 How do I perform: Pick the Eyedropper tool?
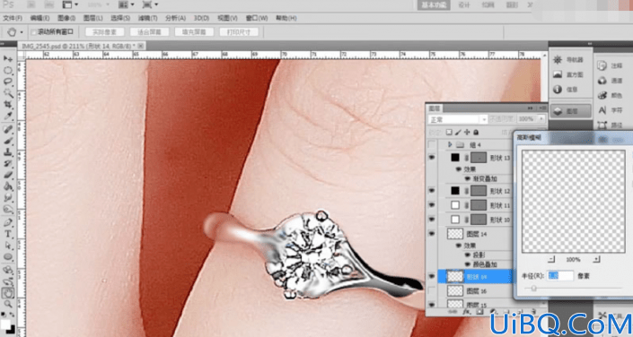8,117
